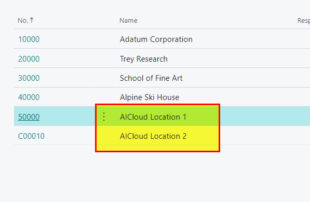The width and height of the screenshot is (310, 202).
Task: Select the Adatum Corporation name cell
Action: pos(156,39)
